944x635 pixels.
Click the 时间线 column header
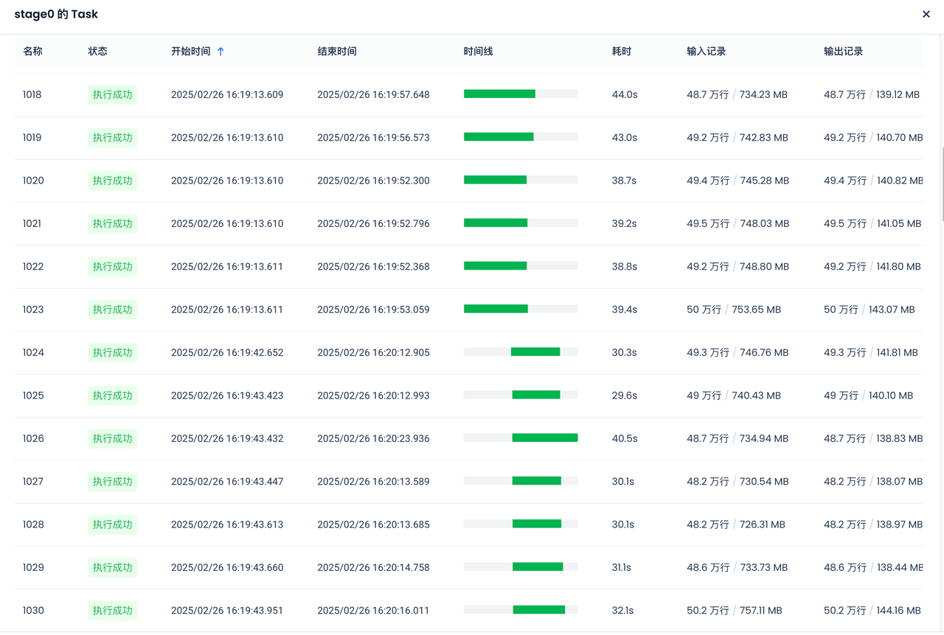pyautogui.click(x=478, y=52)
